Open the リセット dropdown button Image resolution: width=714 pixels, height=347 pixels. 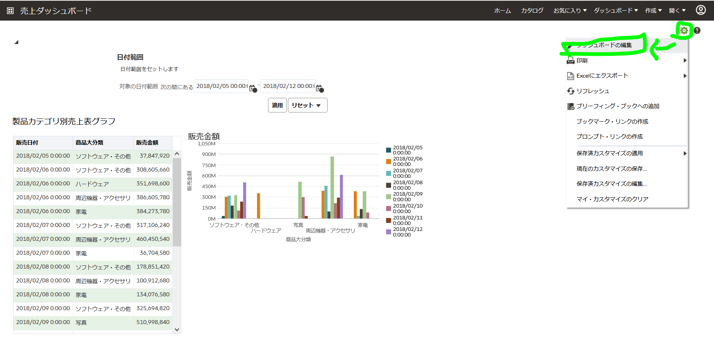(x=307, y=105)
